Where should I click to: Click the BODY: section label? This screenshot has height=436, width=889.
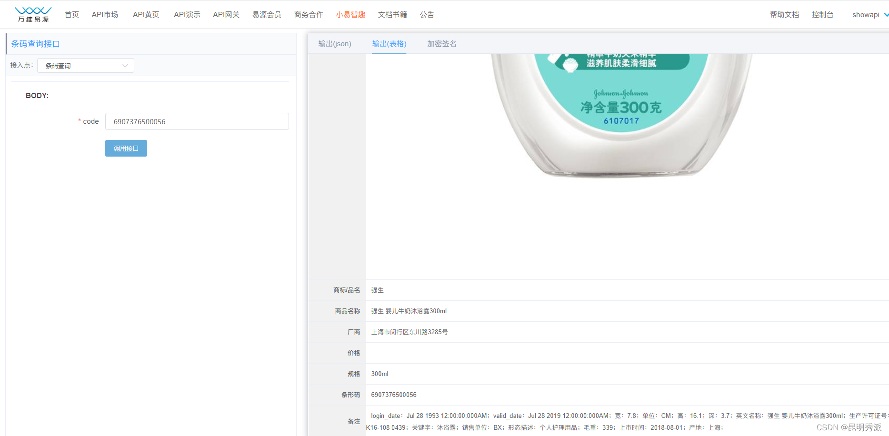tap(37, 96)
